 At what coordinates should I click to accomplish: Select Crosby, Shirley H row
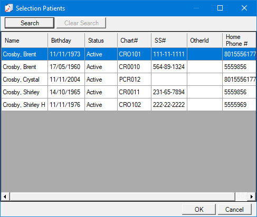(x=129, y=105)
